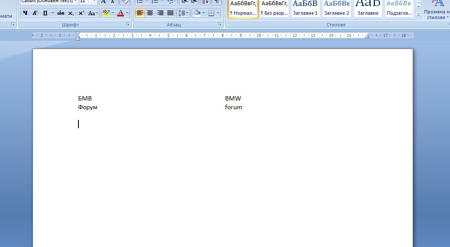Click the first line indent marker on ruler

point(78,33)
